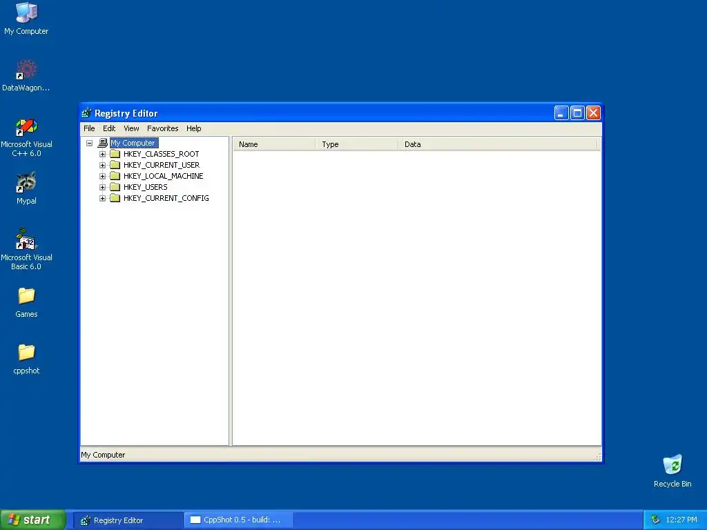This screenshot has height=530, width=707.
Task: Click the Start button
Action: coord(33,520)
